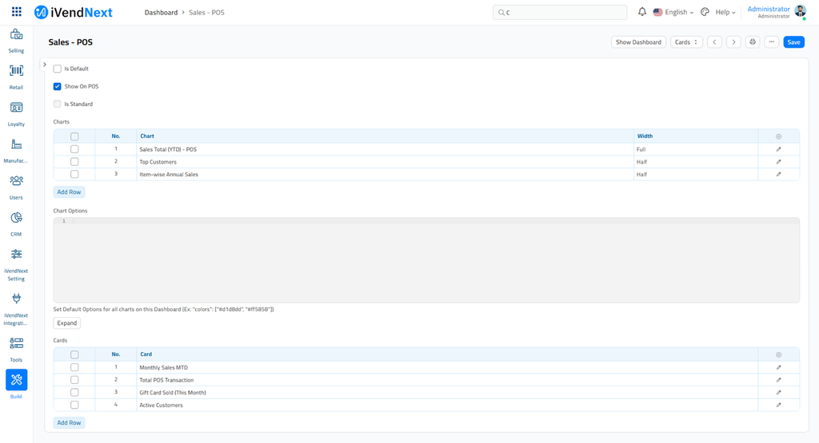This screenshot has width=819, height=443.
Task: Uncheck the Show On POS checkbox
Action: [58, 86]
